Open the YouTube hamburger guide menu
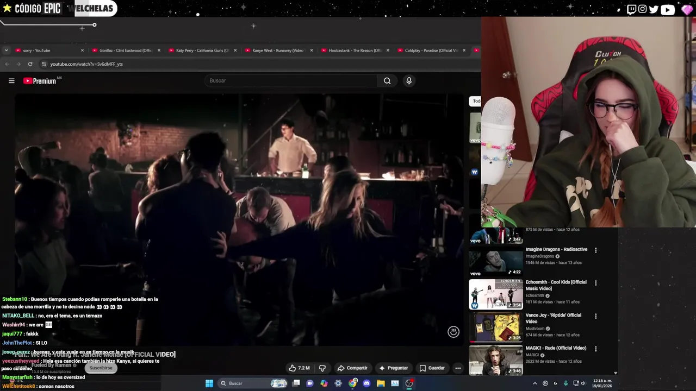696x391 pixels. pyautogui.click(x=11, y=81)
